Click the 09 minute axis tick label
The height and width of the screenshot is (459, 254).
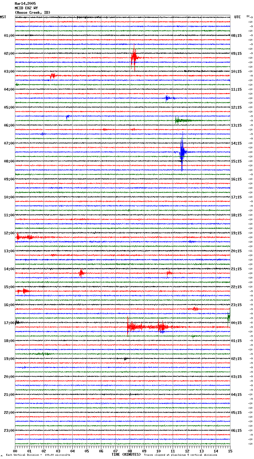[144, 451]
